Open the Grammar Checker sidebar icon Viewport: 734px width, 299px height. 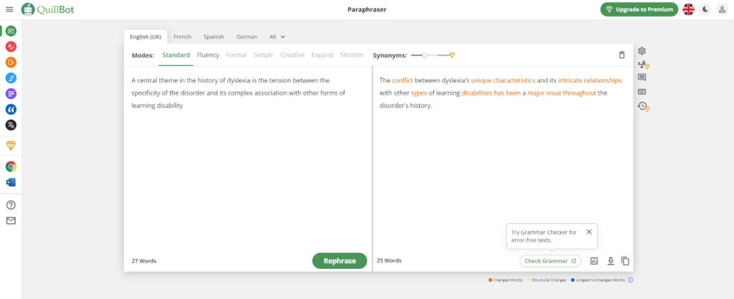[x=11, y=47]
